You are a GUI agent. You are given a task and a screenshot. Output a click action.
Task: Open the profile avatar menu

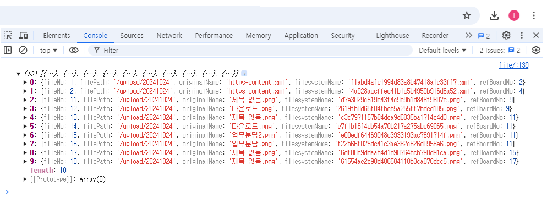[x=514, y=15]
